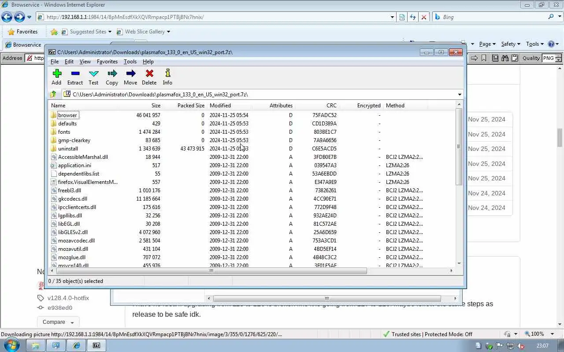Open the IE Safety menu dropdown
Image resolution: width=564 pixels, height=352 pixels.
click(510, 44)
